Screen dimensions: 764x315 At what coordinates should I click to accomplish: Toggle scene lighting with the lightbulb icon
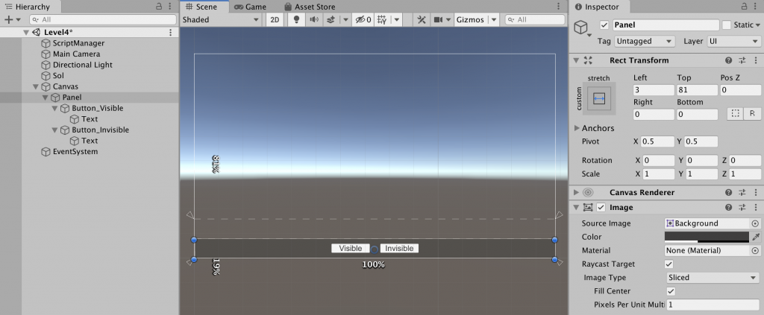[x=295, y=19]
